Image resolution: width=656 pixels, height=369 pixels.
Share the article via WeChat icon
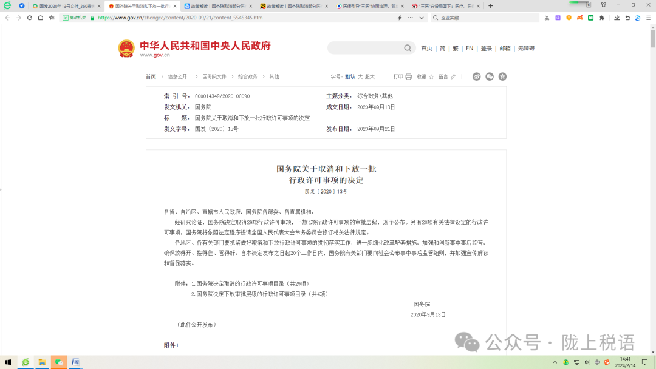coord(490,76)
